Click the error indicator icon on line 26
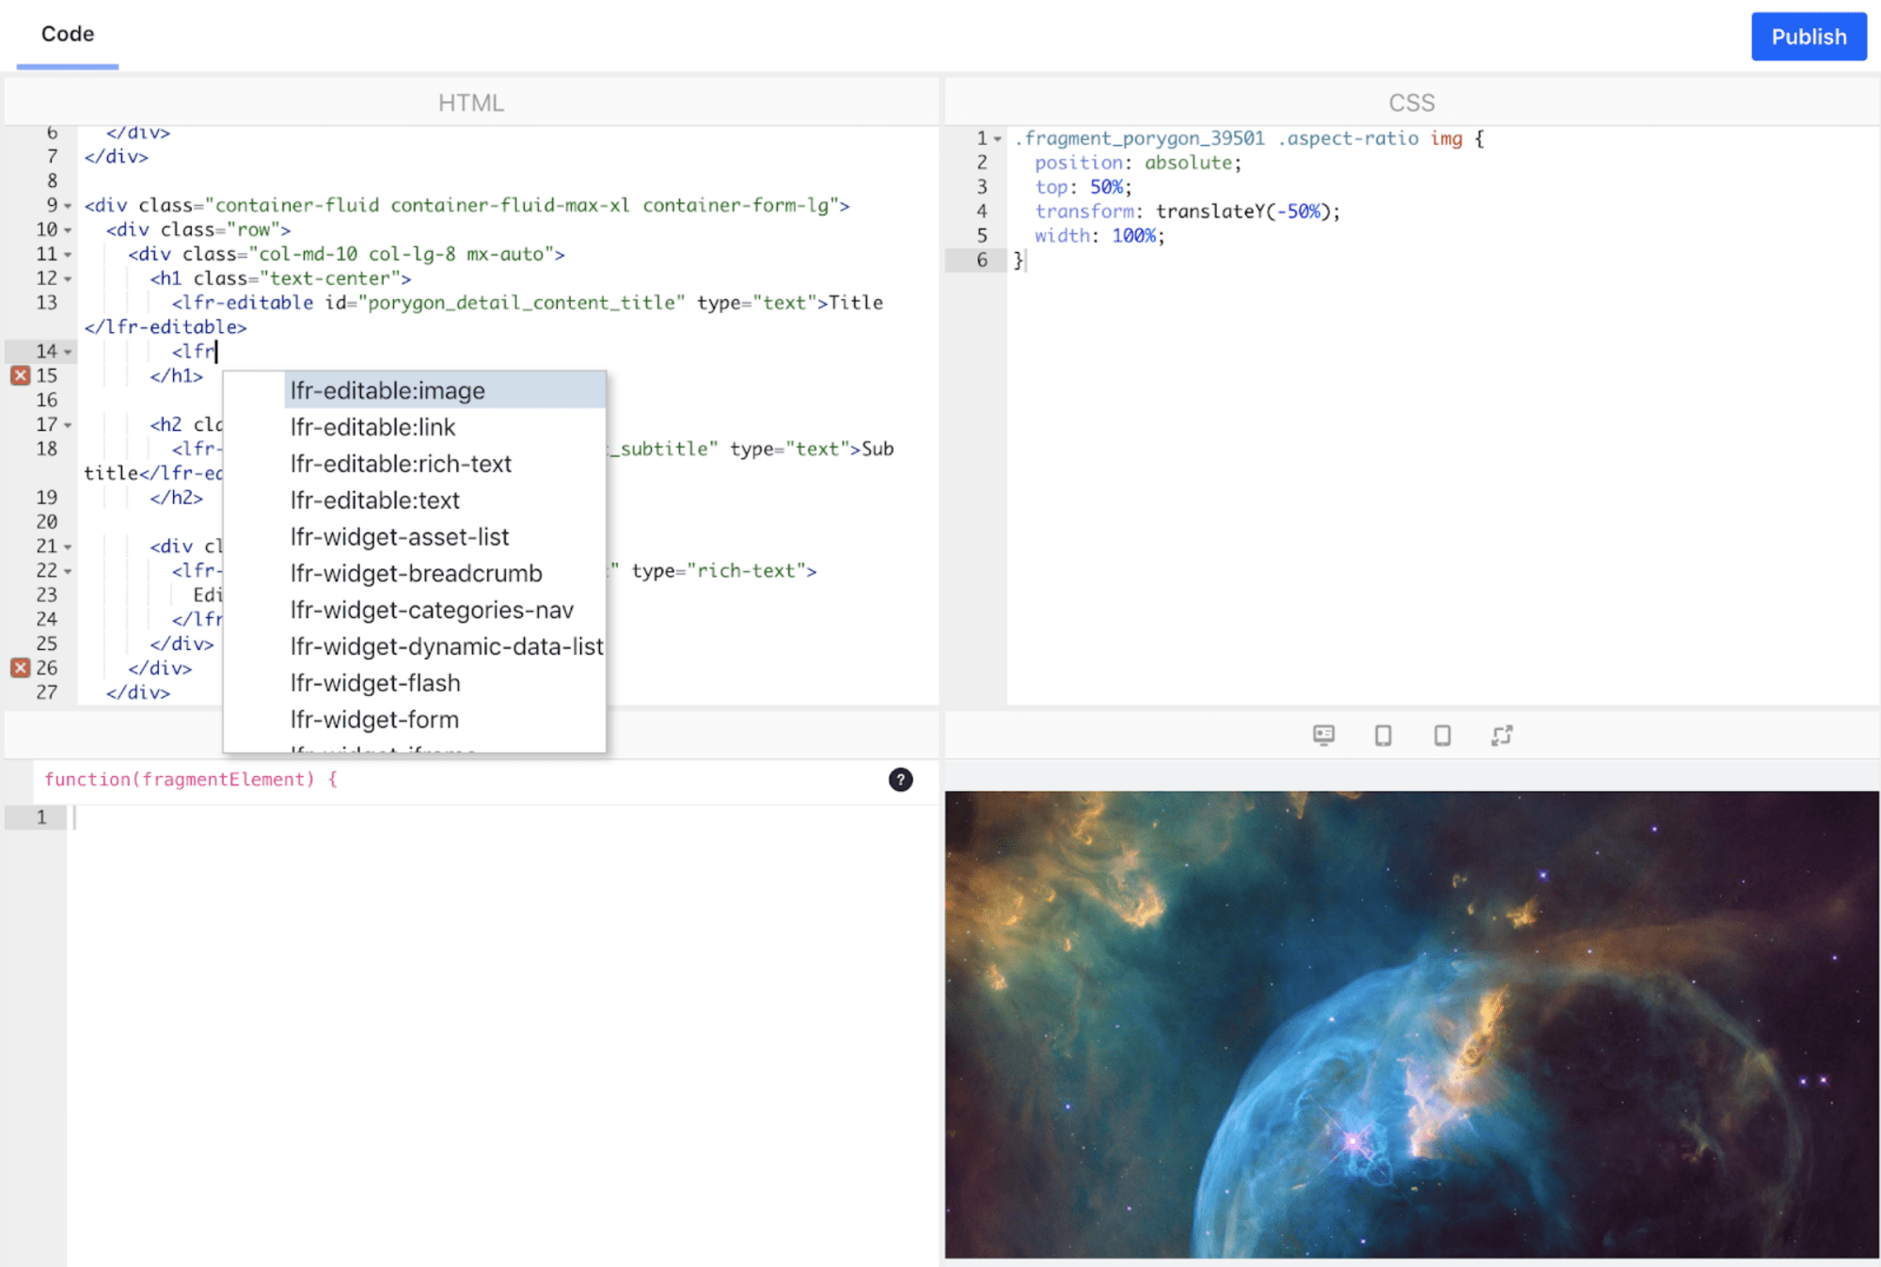This screenshot has height=1267, width=1881. (19, 668)
